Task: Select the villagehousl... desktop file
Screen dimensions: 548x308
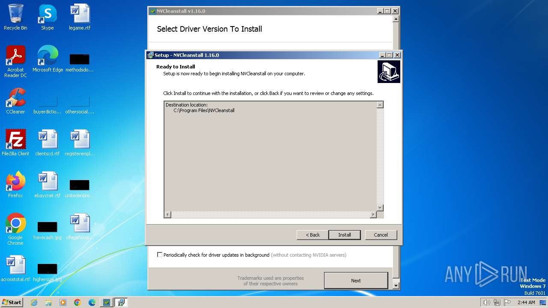Action: (80, 227)
